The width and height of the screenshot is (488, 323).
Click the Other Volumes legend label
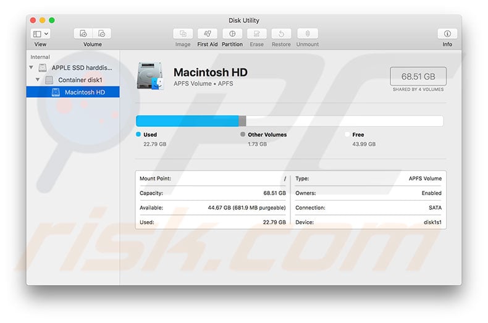point(267,135)
